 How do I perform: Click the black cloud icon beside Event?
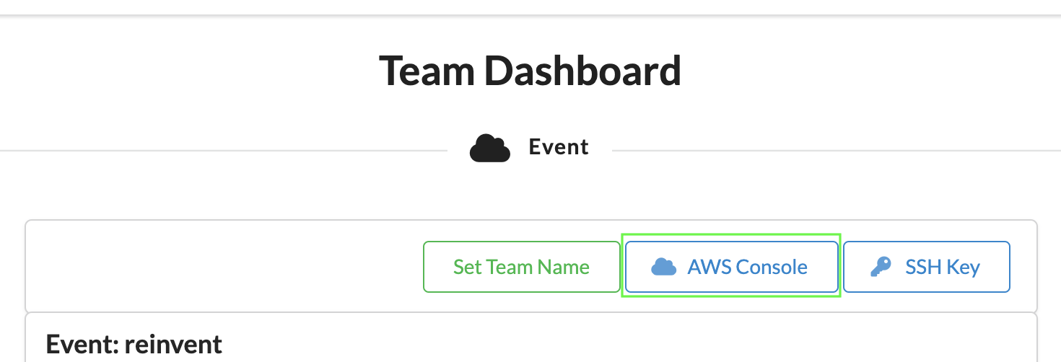click(x=490, y=149)
